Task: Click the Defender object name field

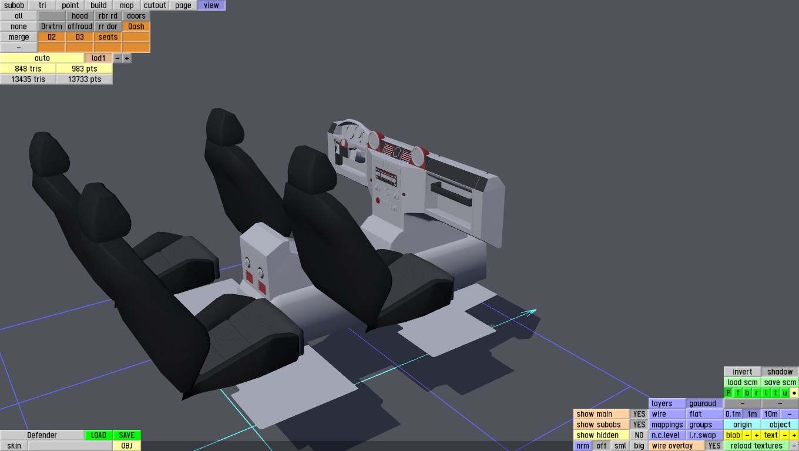Action: [42, 435]
